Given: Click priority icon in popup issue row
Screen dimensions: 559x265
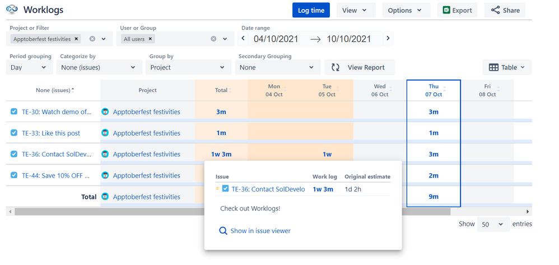Looking at the screenshot, I should [217, 188].
